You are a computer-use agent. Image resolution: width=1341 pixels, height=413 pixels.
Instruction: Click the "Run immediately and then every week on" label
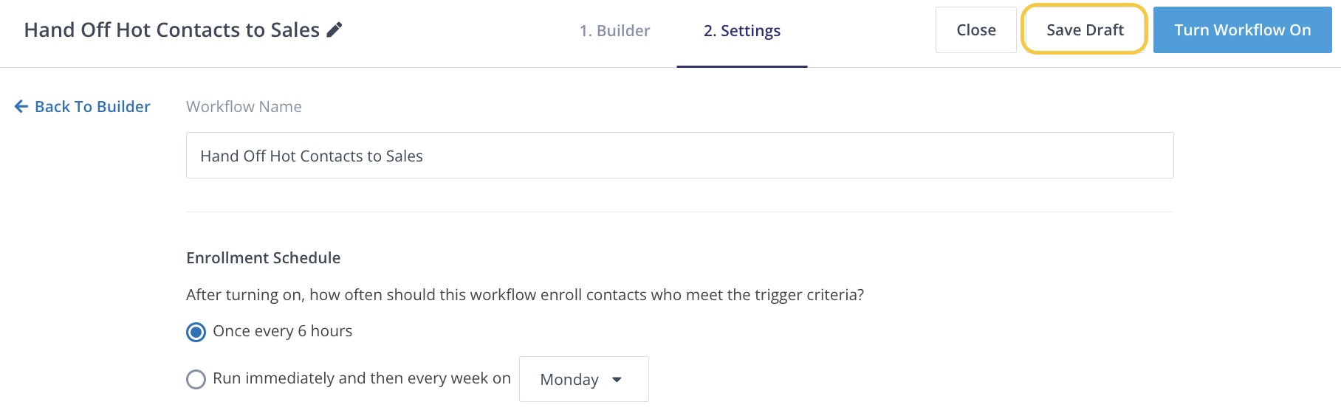click(x=361, y=378)
